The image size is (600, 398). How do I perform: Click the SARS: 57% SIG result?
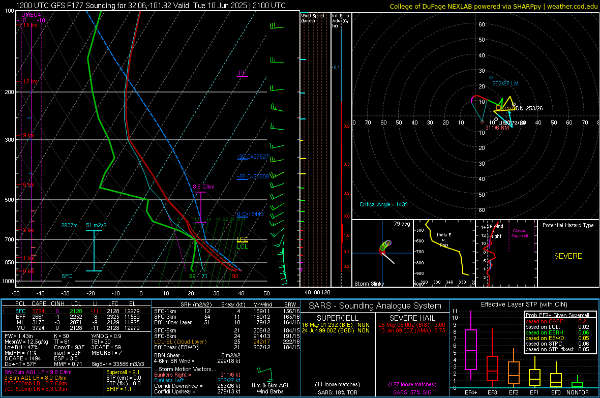412,392
